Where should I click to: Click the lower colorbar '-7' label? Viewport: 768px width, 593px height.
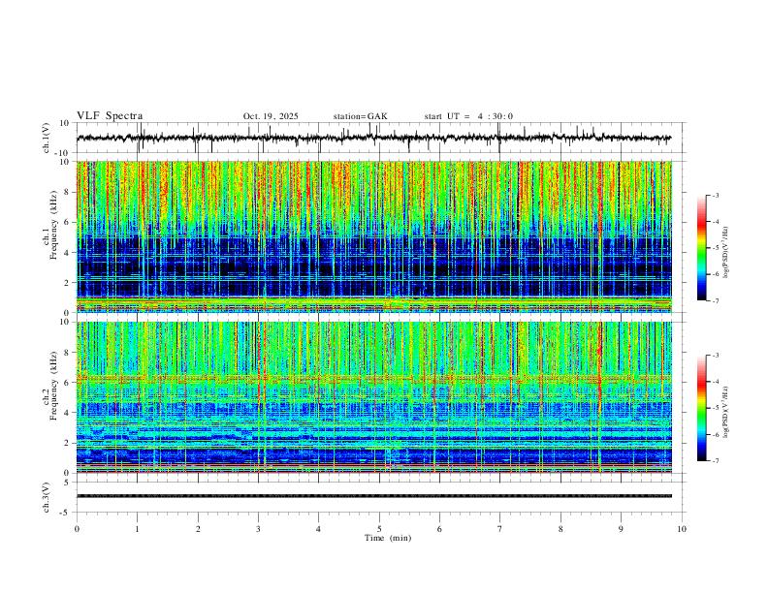click(x=715, y=461)
